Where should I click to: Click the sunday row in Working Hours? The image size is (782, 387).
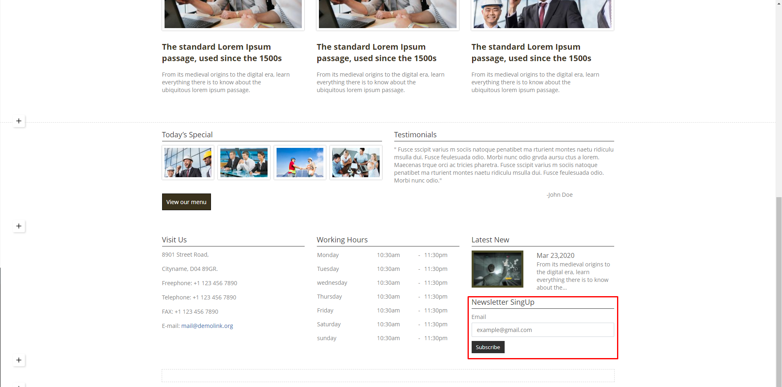tap(382, 338)
